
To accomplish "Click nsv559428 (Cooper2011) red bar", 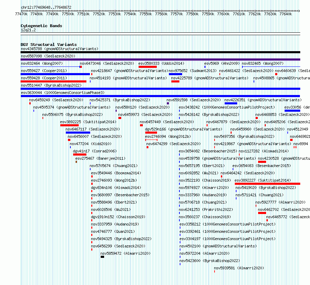I will (53, 81).
